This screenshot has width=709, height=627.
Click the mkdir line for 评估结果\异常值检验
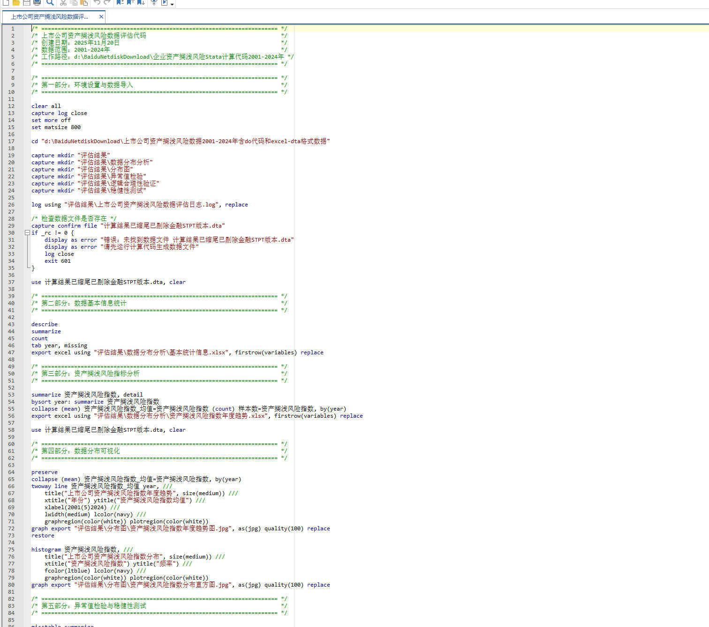pos(89,176)
